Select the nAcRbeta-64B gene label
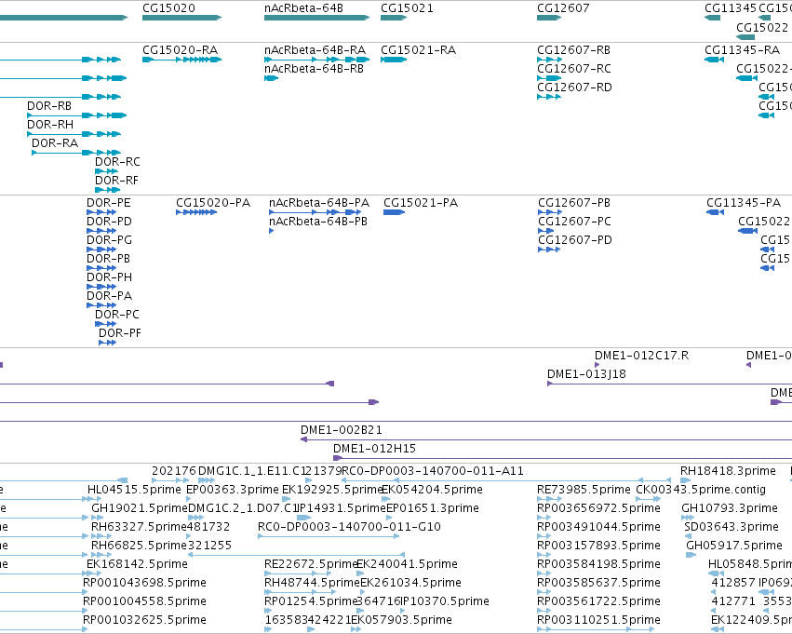Viewport: 792px width, 634px height. [x=303, y=8]
